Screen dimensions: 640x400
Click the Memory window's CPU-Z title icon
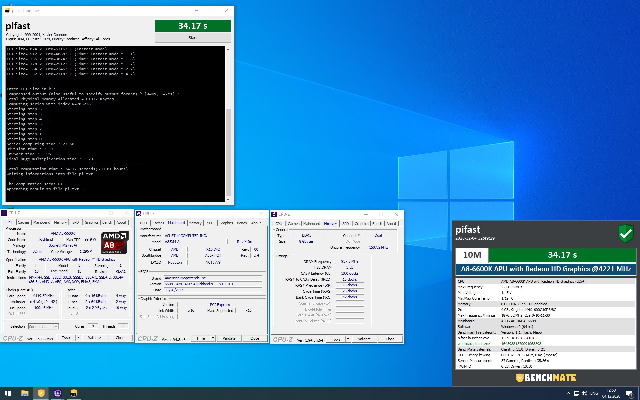click(x=274, y=214)
